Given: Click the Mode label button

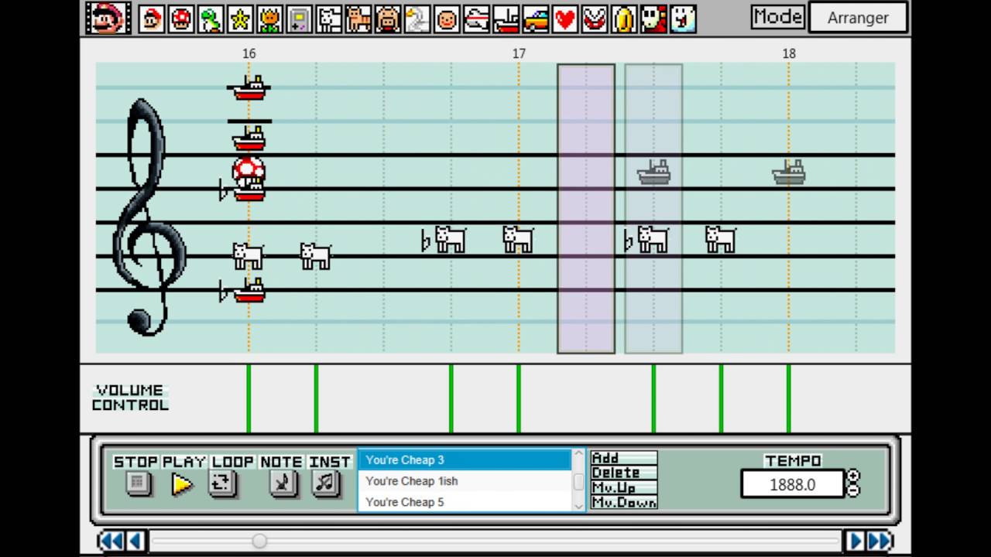Looking at the screenshot, I should 777,17.
